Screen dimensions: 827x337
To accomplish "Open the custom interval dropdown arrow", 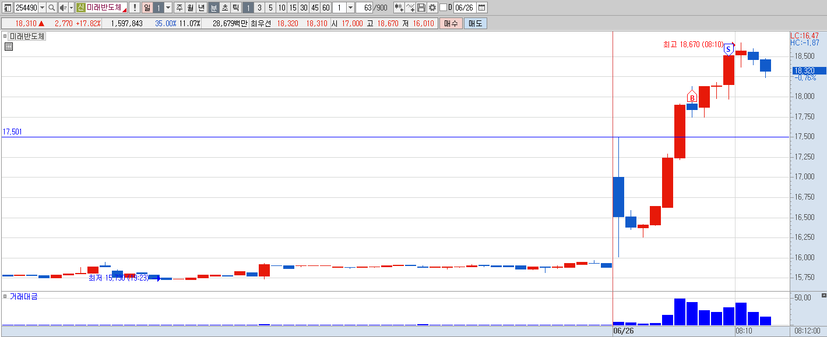I will pos(350,8).
